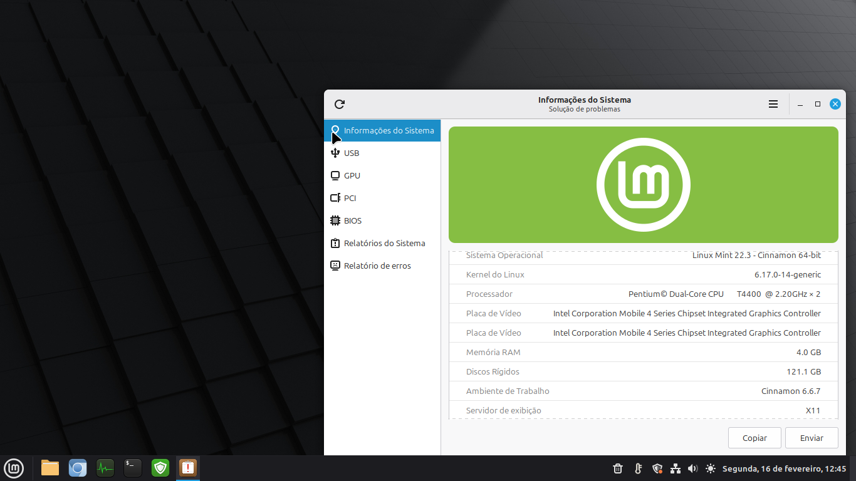
Task: Click the Memória RAM value 4.0 GB
Action: pyautogui.click(x=808, y=352)
